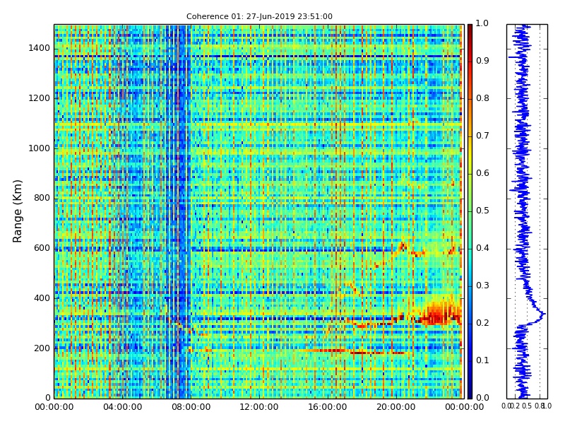This screenshot has width=565, height=424.
Task: Click the 16:00:00 time tick label
Action: coord(328,408)
